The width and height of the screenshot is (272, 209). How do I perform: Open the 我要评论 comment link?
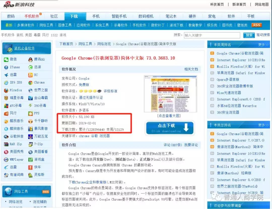click(191, 145)
